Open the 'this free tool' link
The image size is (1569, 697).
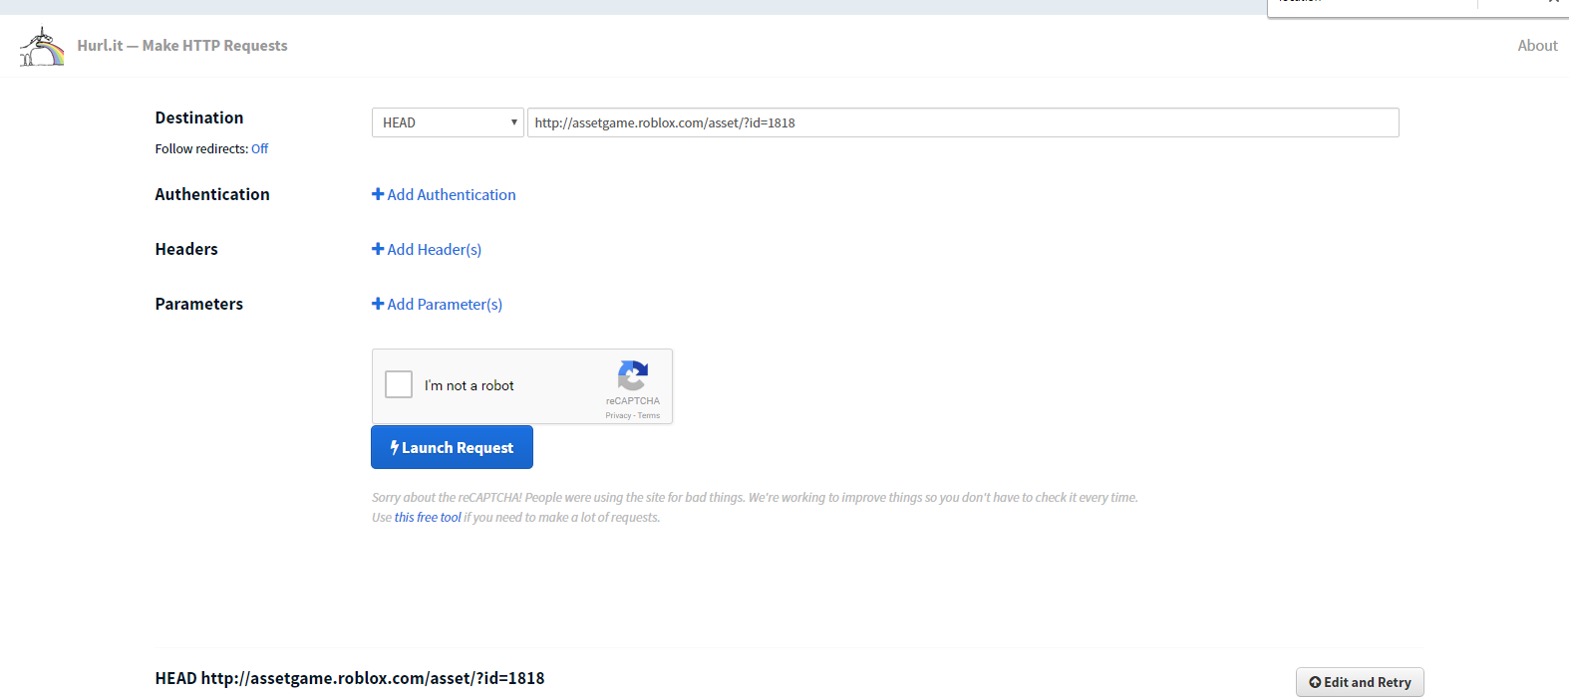click(x=428, y=518)
